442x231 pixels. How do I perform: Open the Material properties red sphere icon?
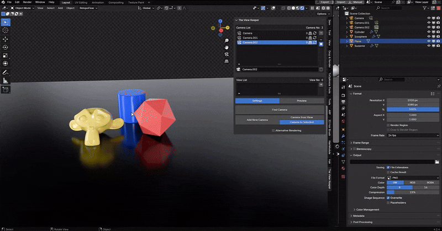click(343, 168)
